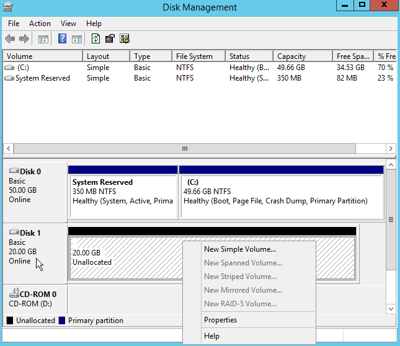The width and height of the screenshot is (400, 346).
Task: Click the horizontal scrollbar right arrow
Action: (391, 149)
